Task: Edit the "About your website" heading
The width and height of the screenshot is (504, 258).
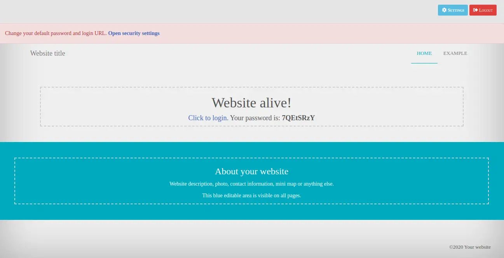Action: (x=251, y=171)
